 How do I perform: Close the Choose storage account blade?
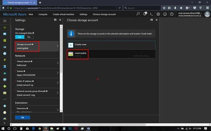click(157, 20)
